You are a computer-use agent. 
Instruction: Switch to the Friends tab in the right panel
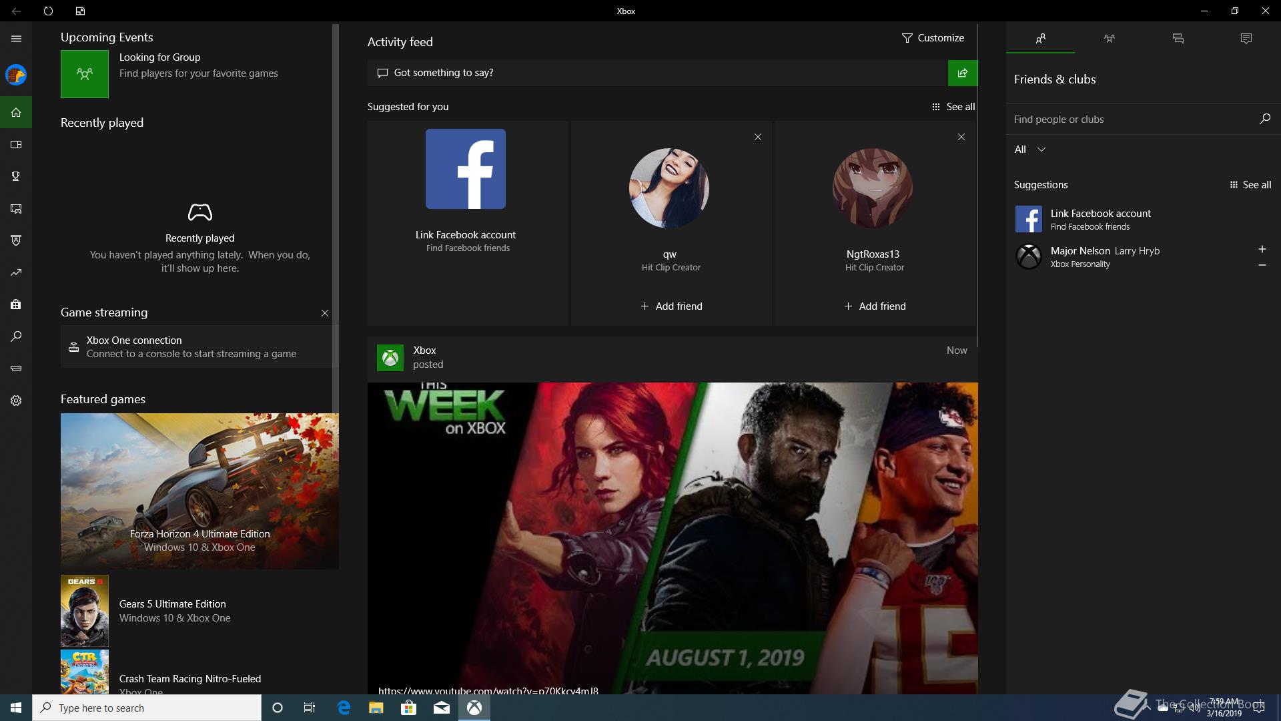1040,39
